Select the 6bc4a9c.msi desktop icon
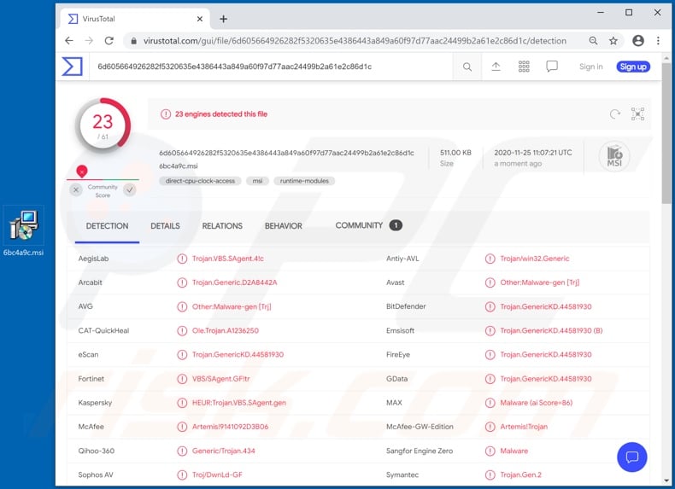This screenshot has width=675, height=489. click(x=24, y=232)
